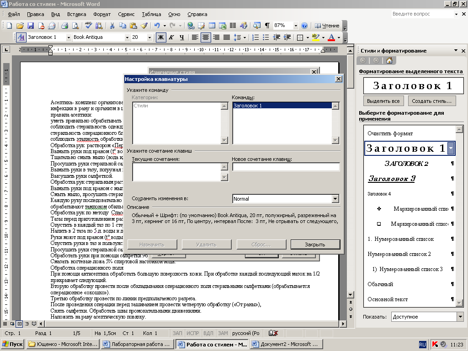
Task: Open the Таблица menu
Action: [151, 14]
